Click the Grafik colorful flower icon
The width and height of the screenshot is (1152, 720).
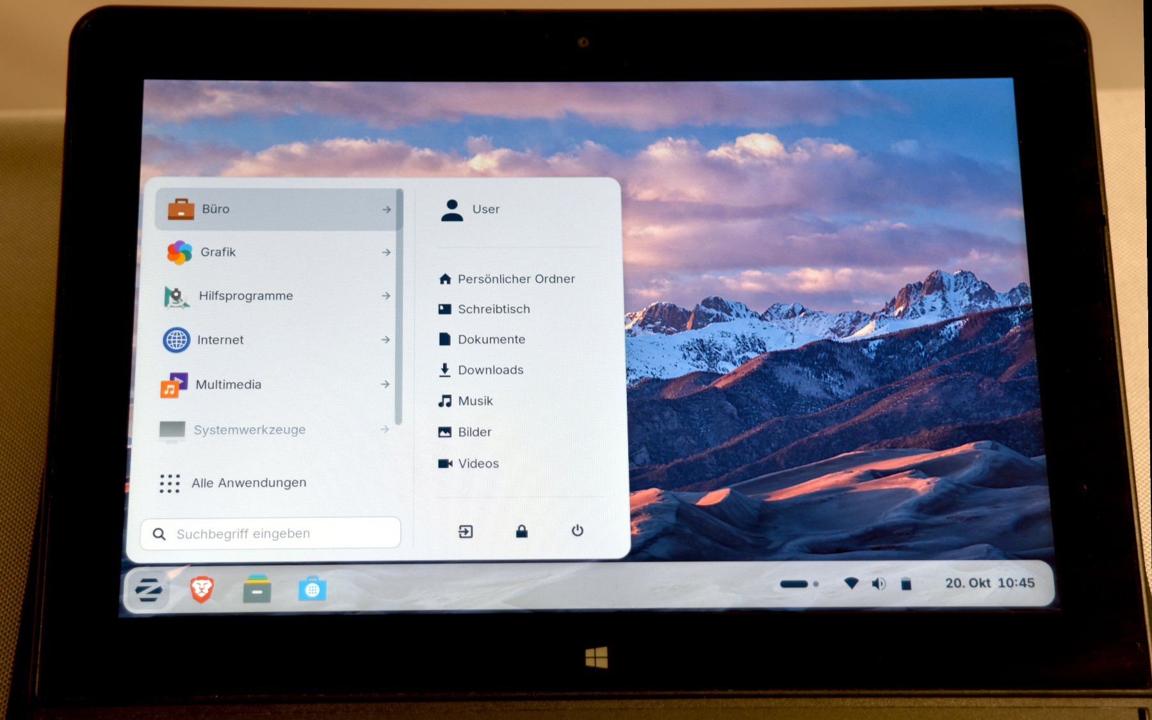[x=179, y=252]
